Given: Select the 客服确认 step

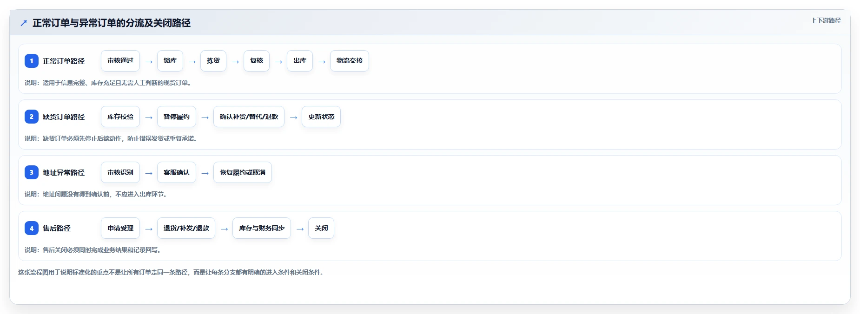Looking at the screenshot, I should [177, 172].
